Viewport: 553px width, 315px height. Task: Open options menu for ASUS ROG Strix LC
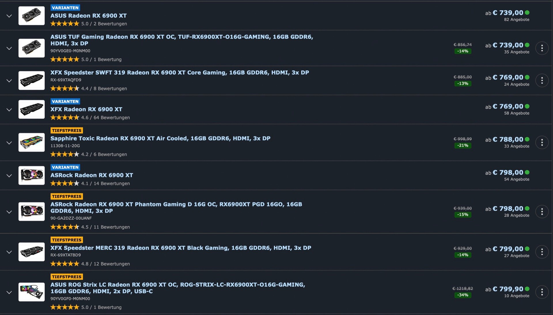542,292
